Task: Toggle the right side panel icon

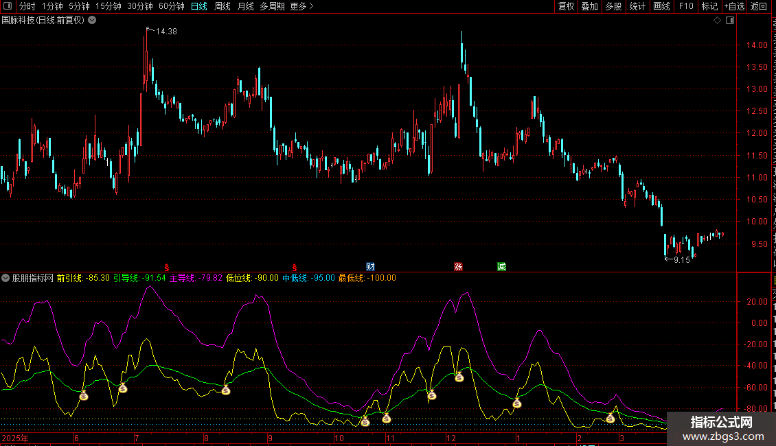Action: [730, 21]
